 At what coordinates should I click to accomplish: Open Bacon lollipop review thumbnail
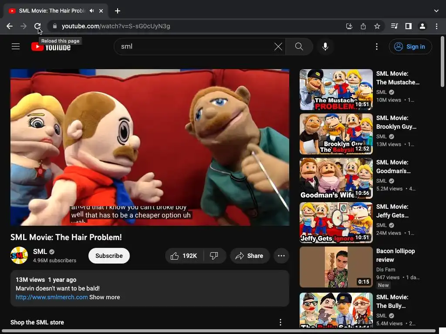tap(336, 267)
